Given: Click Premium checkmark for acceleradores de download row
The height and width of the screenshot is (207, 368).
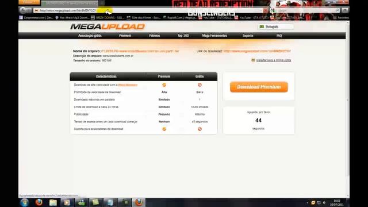Looking at the screenshot, I should (164, 129).
